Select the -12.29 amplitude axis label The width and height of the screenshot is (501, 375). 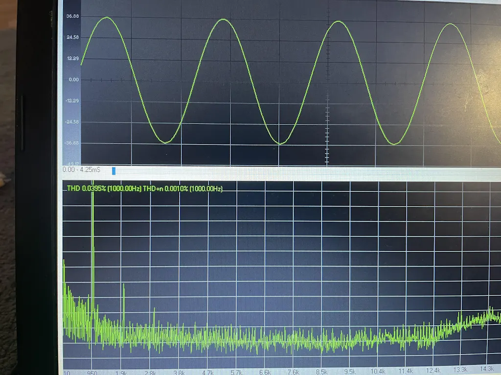point(71,101)
